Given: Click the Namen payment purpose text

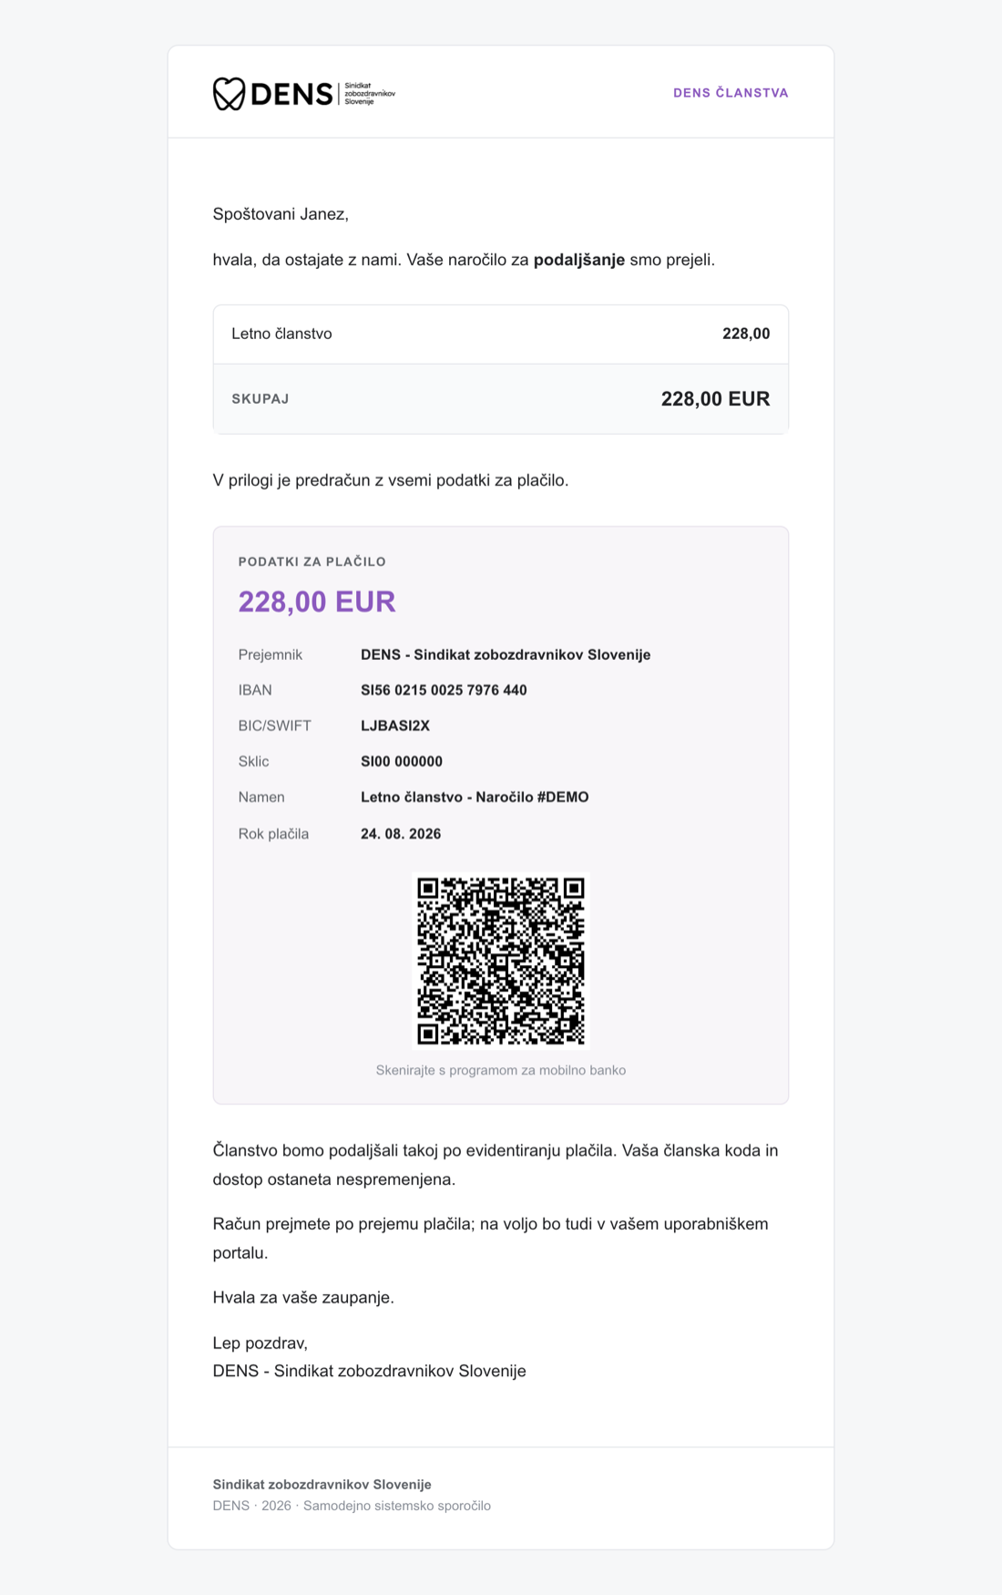Looking at the screenshot, I should (x=475, y=797).
